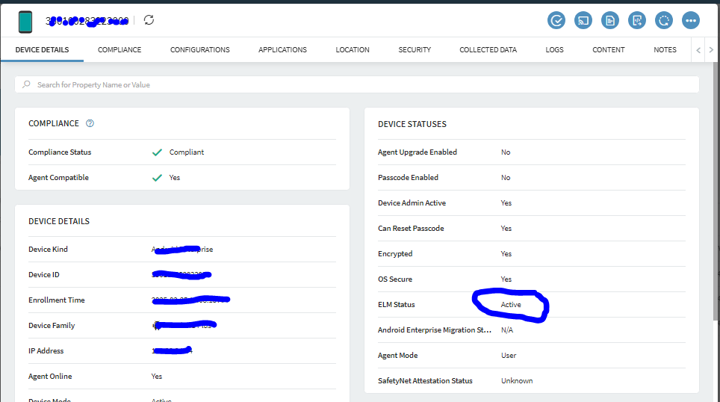Click the magnifier icon in search bar

(27, 85)
